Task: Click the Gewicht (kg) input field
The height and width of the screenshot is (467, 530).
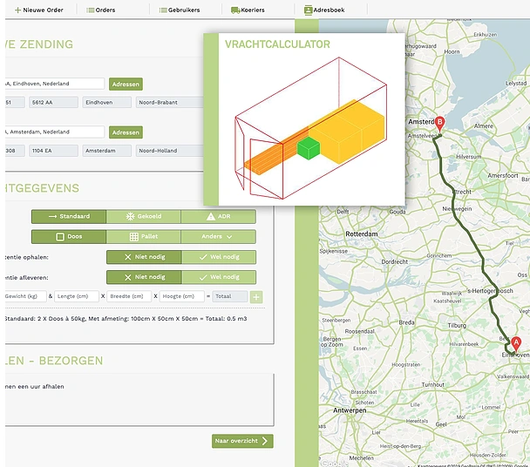Action: [25, 297]
